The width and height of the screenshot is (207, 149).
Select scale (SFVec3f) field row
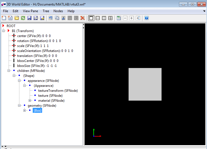click(x=33, y=46)
